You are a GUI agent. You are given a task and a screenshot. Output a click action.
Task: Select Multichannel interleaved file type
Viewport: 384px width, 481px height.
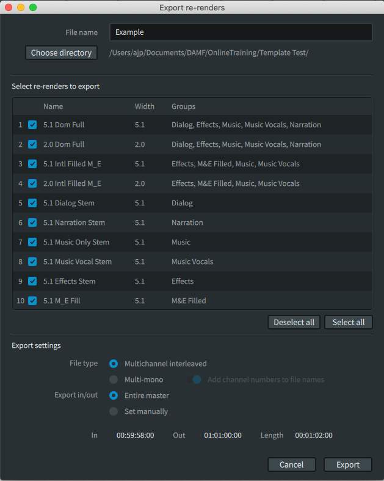tap(114, 364)
